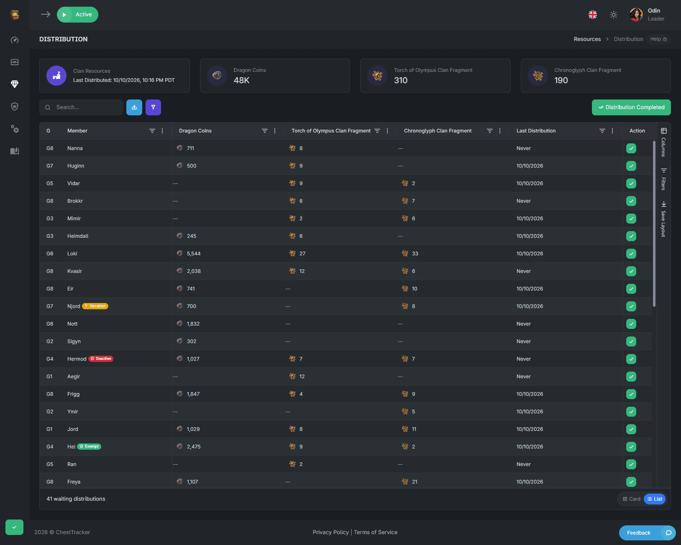Image resolution: width=681 pixels, height=545 pixels.
Task: Open Privacy Policy link
Action: click(x=330, y=532)
